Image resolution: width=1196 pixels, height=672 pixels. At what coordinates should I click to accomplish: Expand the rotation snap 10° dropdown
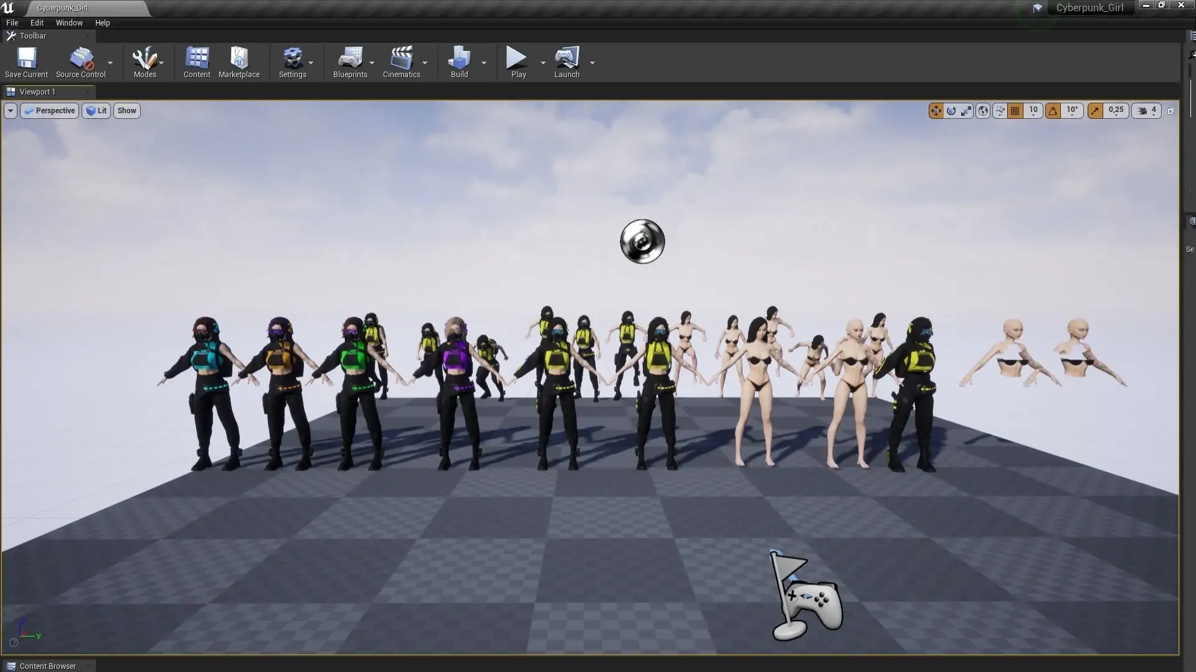1072,110
